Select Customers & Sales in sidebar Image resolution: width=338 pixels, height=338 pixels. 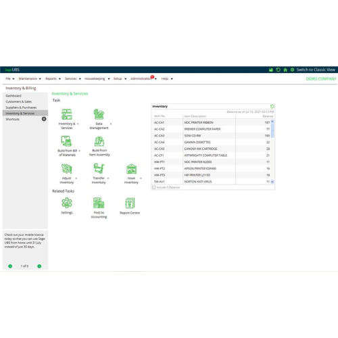coord(25,101)
